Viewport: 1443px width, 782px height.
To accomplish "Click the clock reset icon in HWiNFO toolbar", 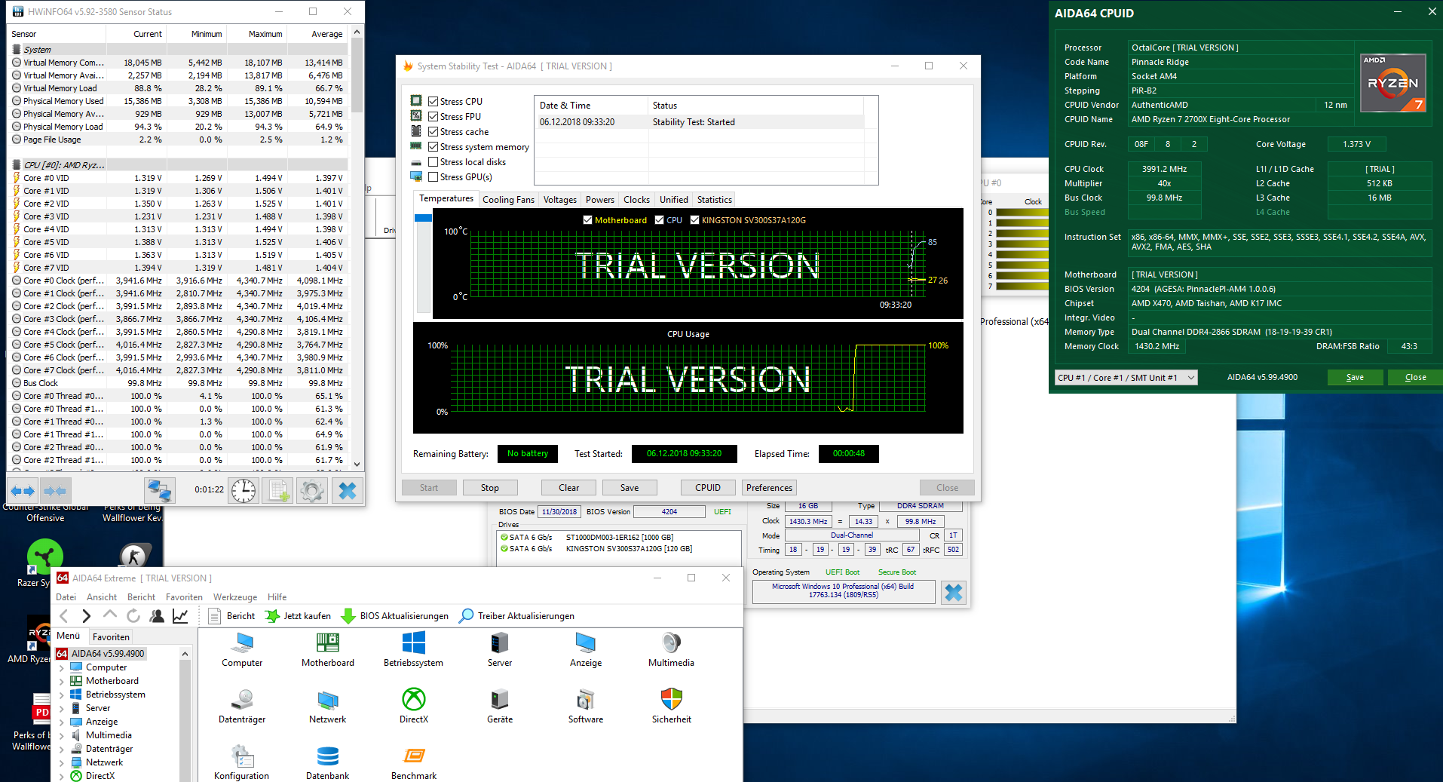I will [x=244, y=491].
